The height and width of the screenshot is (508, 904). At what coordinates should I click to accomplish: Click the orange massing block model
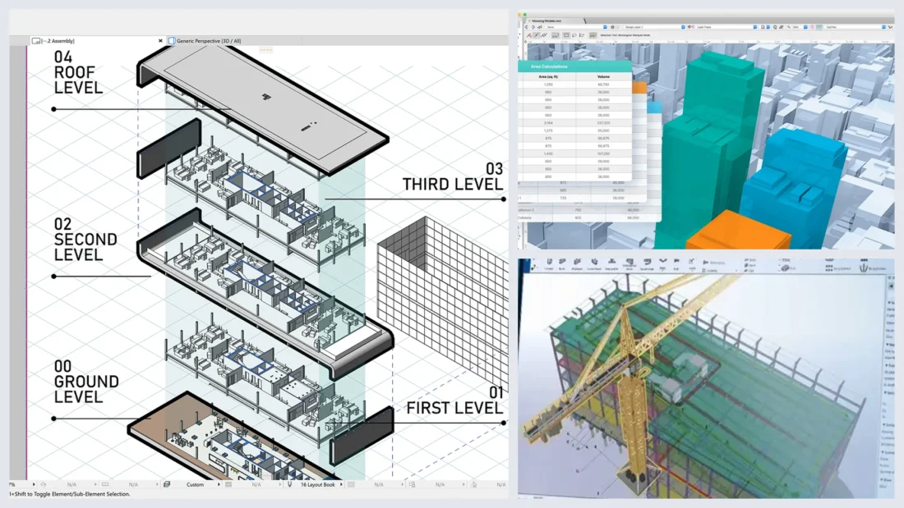tap(740, 231)
